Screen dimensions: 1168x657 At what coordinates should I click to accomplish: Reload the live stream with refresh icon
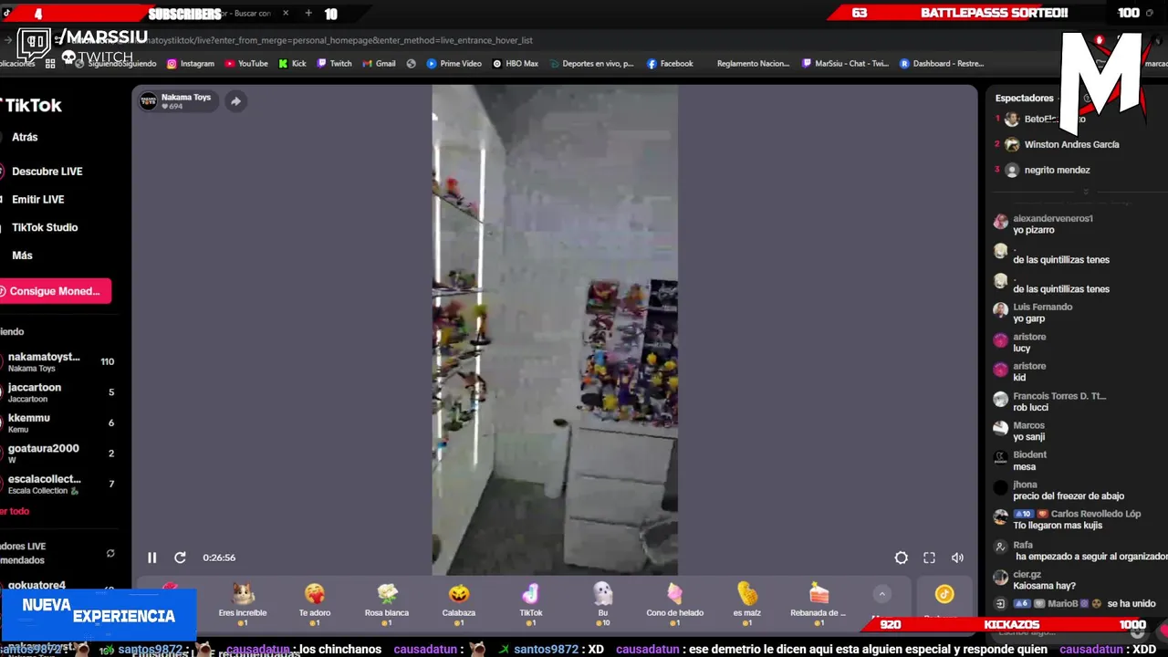click(180, 558)
